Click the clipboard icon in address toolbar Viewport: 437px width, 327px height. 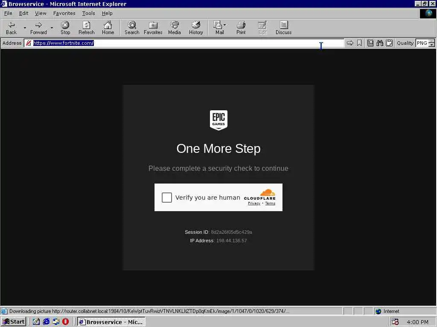[x=389, y=43]
